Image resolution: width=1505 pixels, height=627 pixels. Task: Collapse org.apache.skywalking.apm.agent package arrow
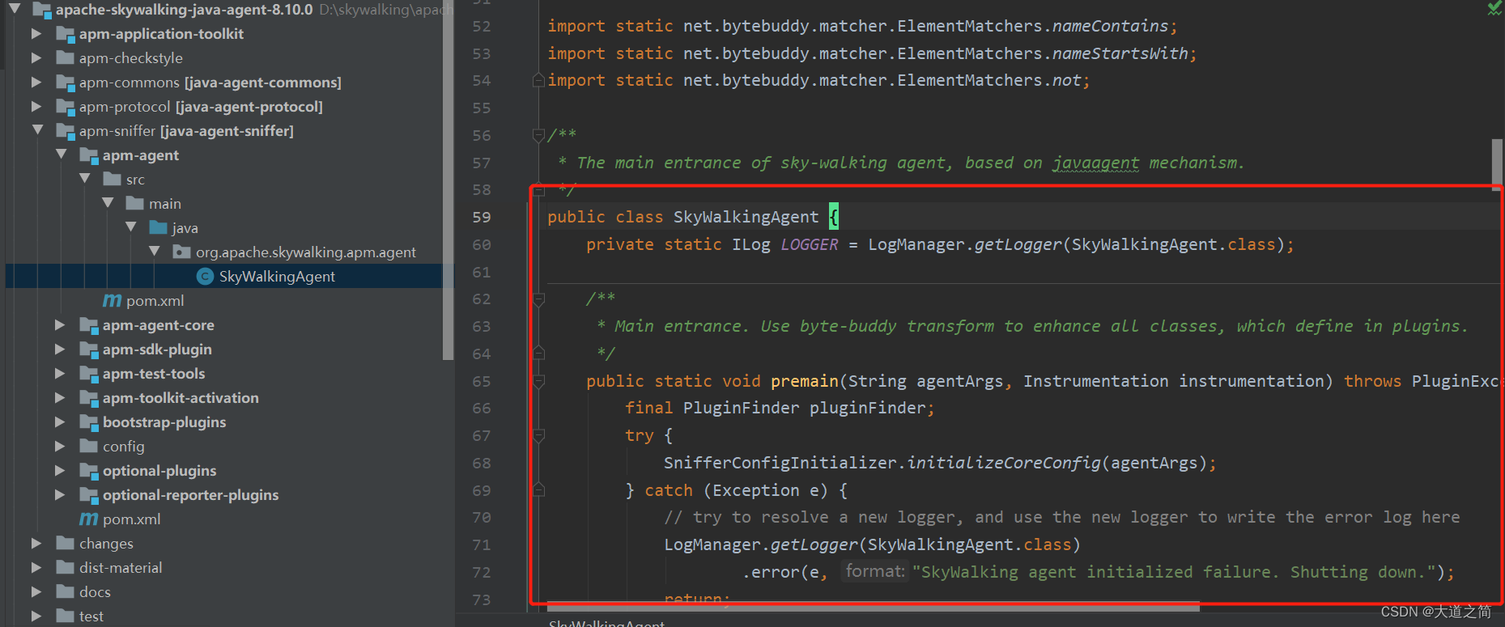[155, 252]
